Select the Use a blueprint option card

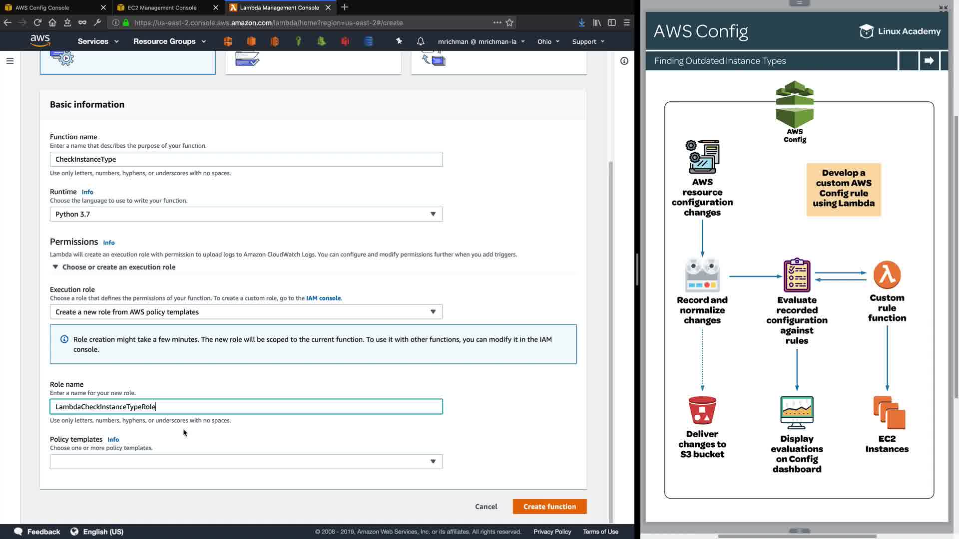tap(313, 62)
